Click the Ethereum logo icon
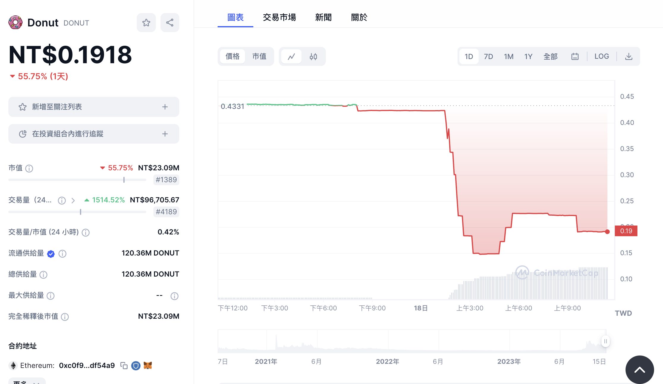The height and width of the screenshot is (384, 663). [x=13, y=366]
